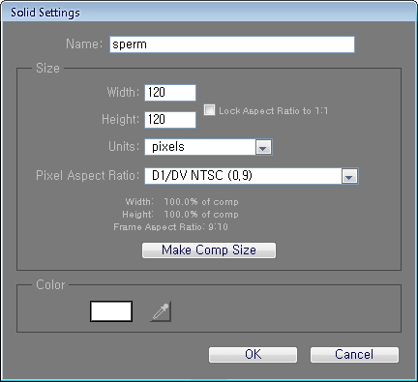Select the Width input field
Image resolution: width=418 pixels, height=382 pixels.
coord(170,93)
